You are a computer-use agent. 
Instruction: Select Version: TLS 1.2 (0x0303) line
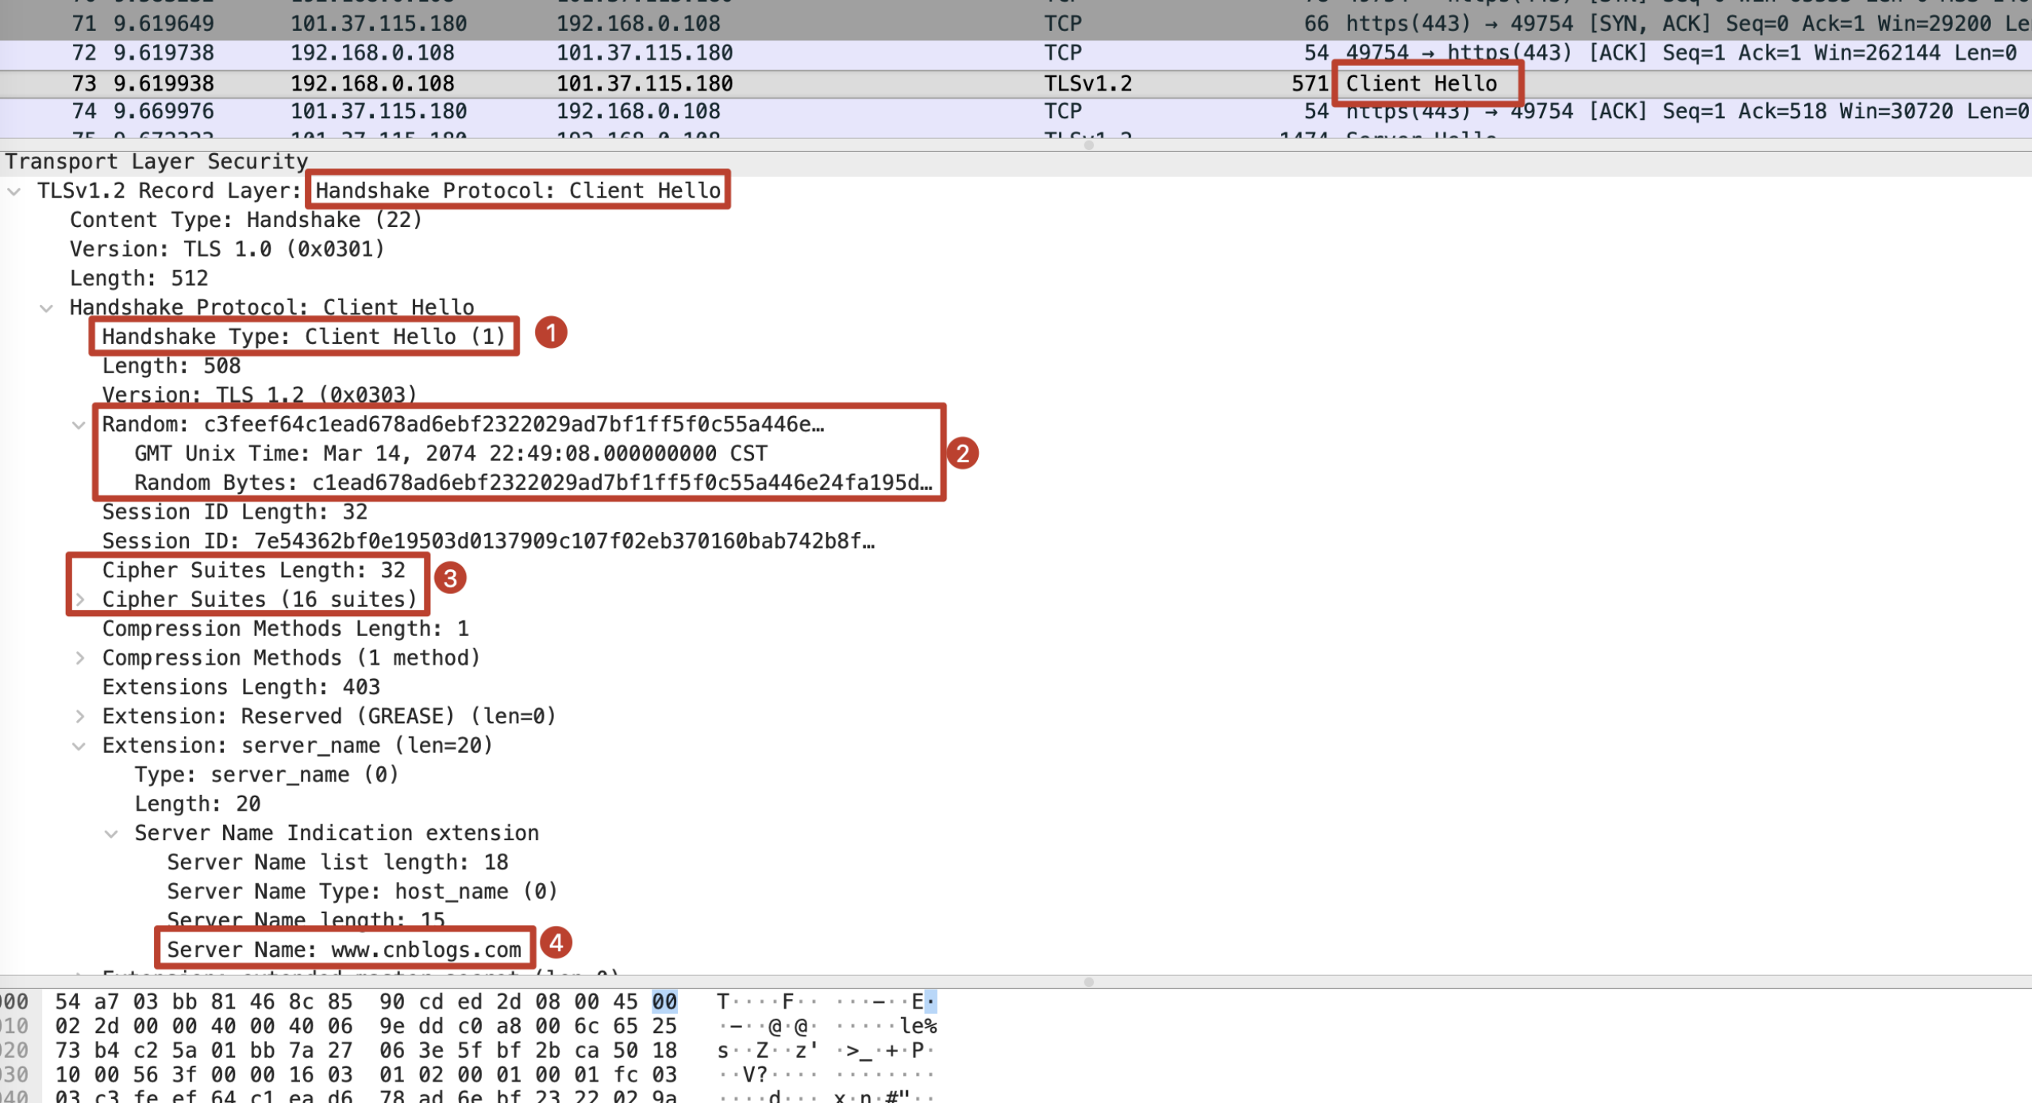click(260, 395)
